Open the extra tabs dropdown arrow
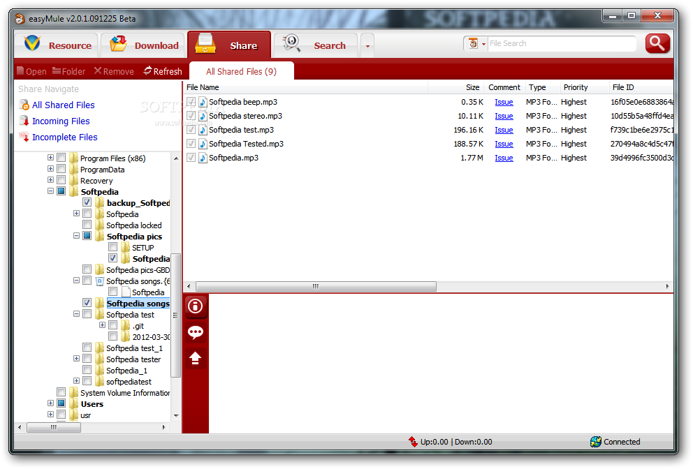Viewport: 693px width, 469px height. (367, 46)
